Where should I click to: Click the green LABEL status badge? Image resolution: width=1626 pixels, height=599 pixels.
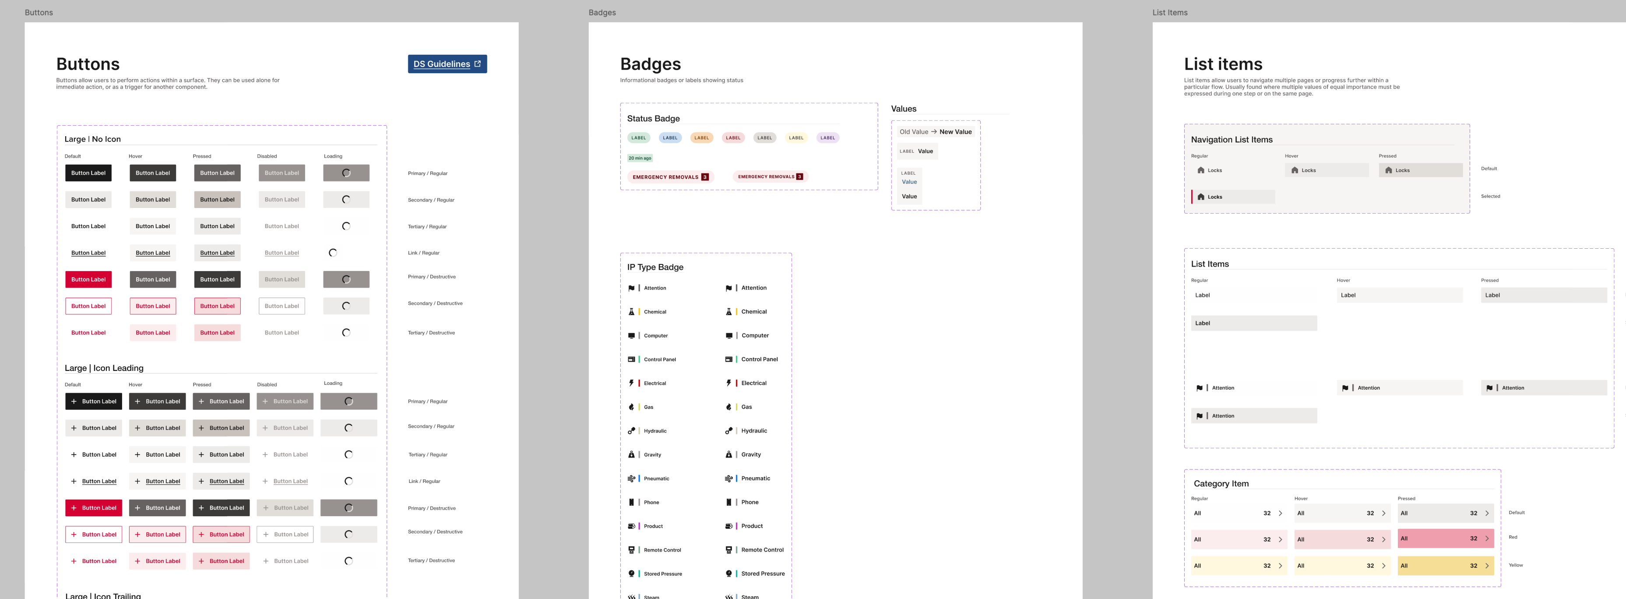(639, 137)
